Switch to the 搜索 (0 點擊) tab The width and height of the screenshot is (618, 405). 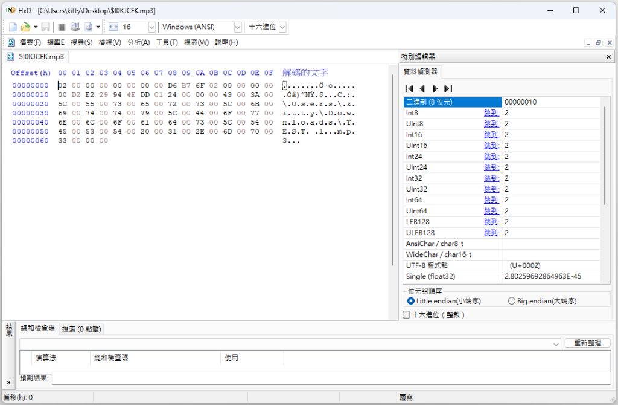click(81, 329)
